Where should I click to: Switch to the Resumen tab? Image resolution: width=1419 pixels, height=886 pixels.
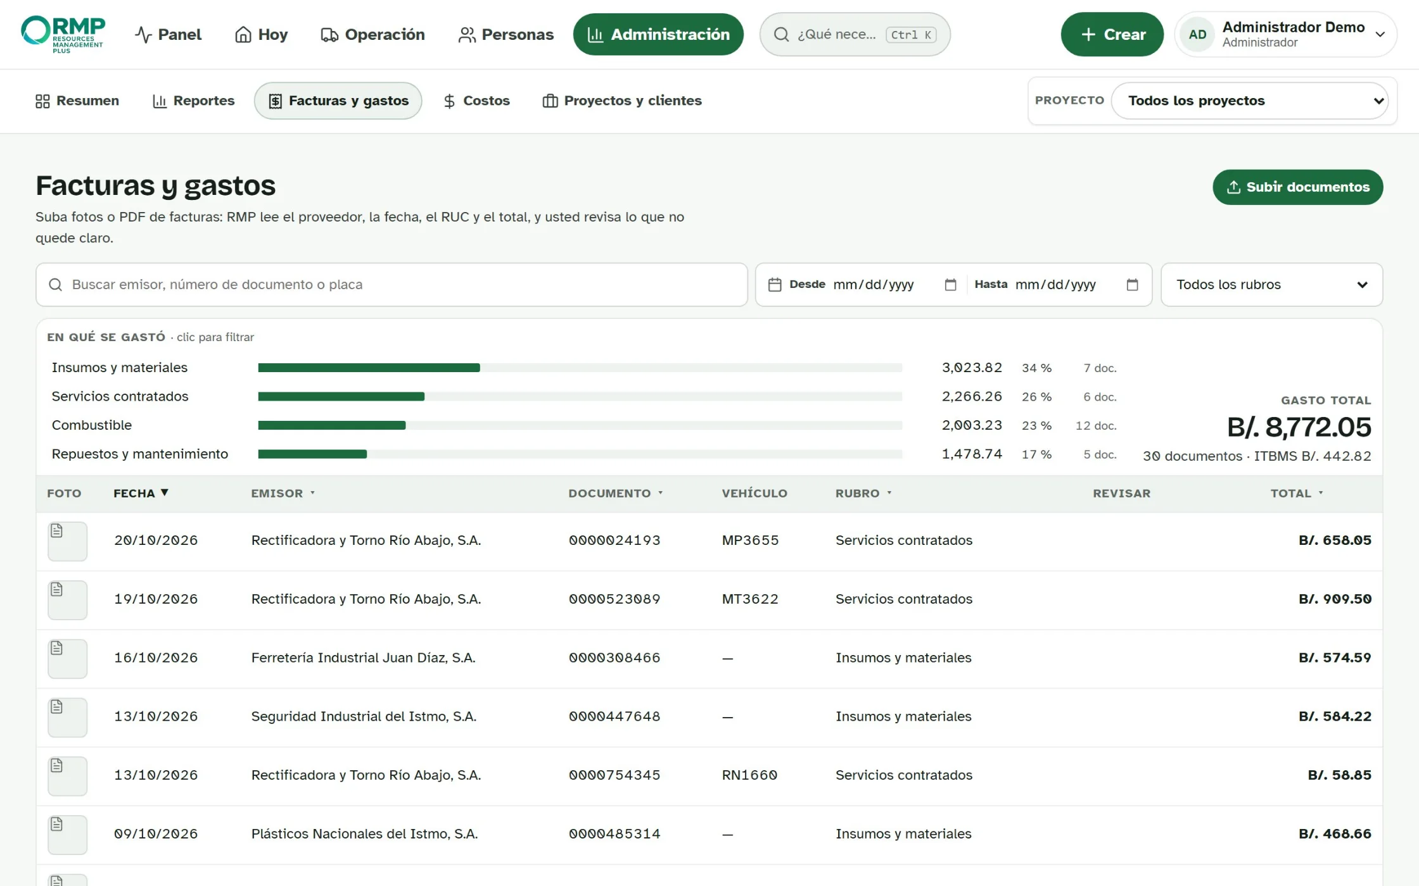tap(77, 101)
